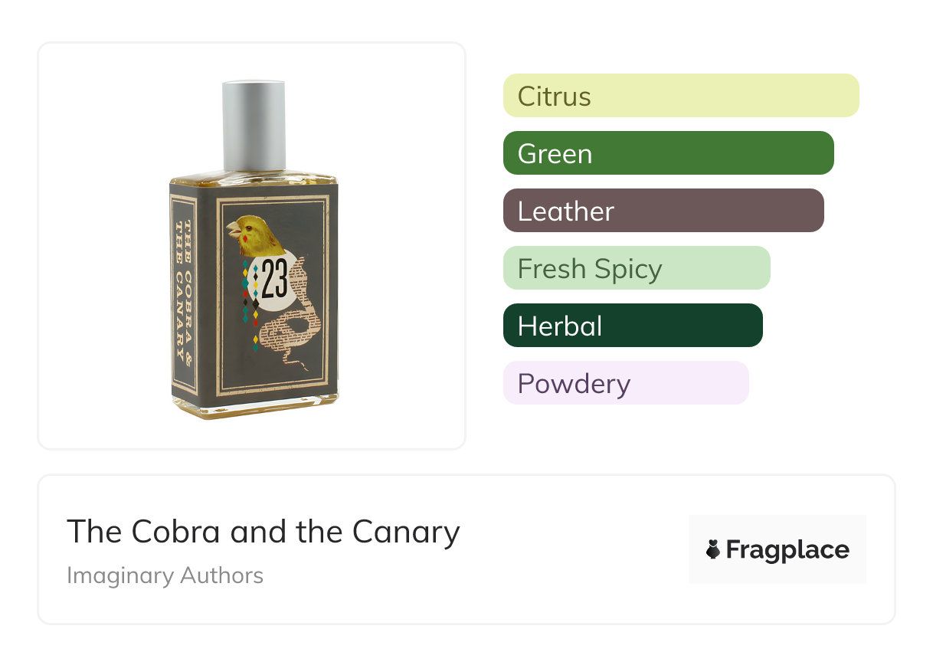Click the Imaginary Authors brand name
Screen dimensions: 933x662
point(165,575)
